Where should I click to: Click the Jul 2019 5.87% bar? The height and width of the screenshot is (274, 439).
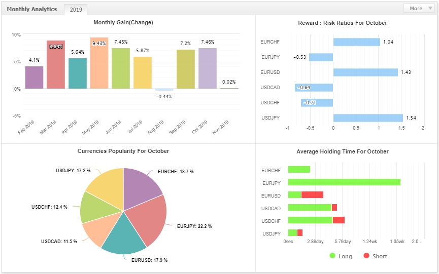click(x=143, y=72)
